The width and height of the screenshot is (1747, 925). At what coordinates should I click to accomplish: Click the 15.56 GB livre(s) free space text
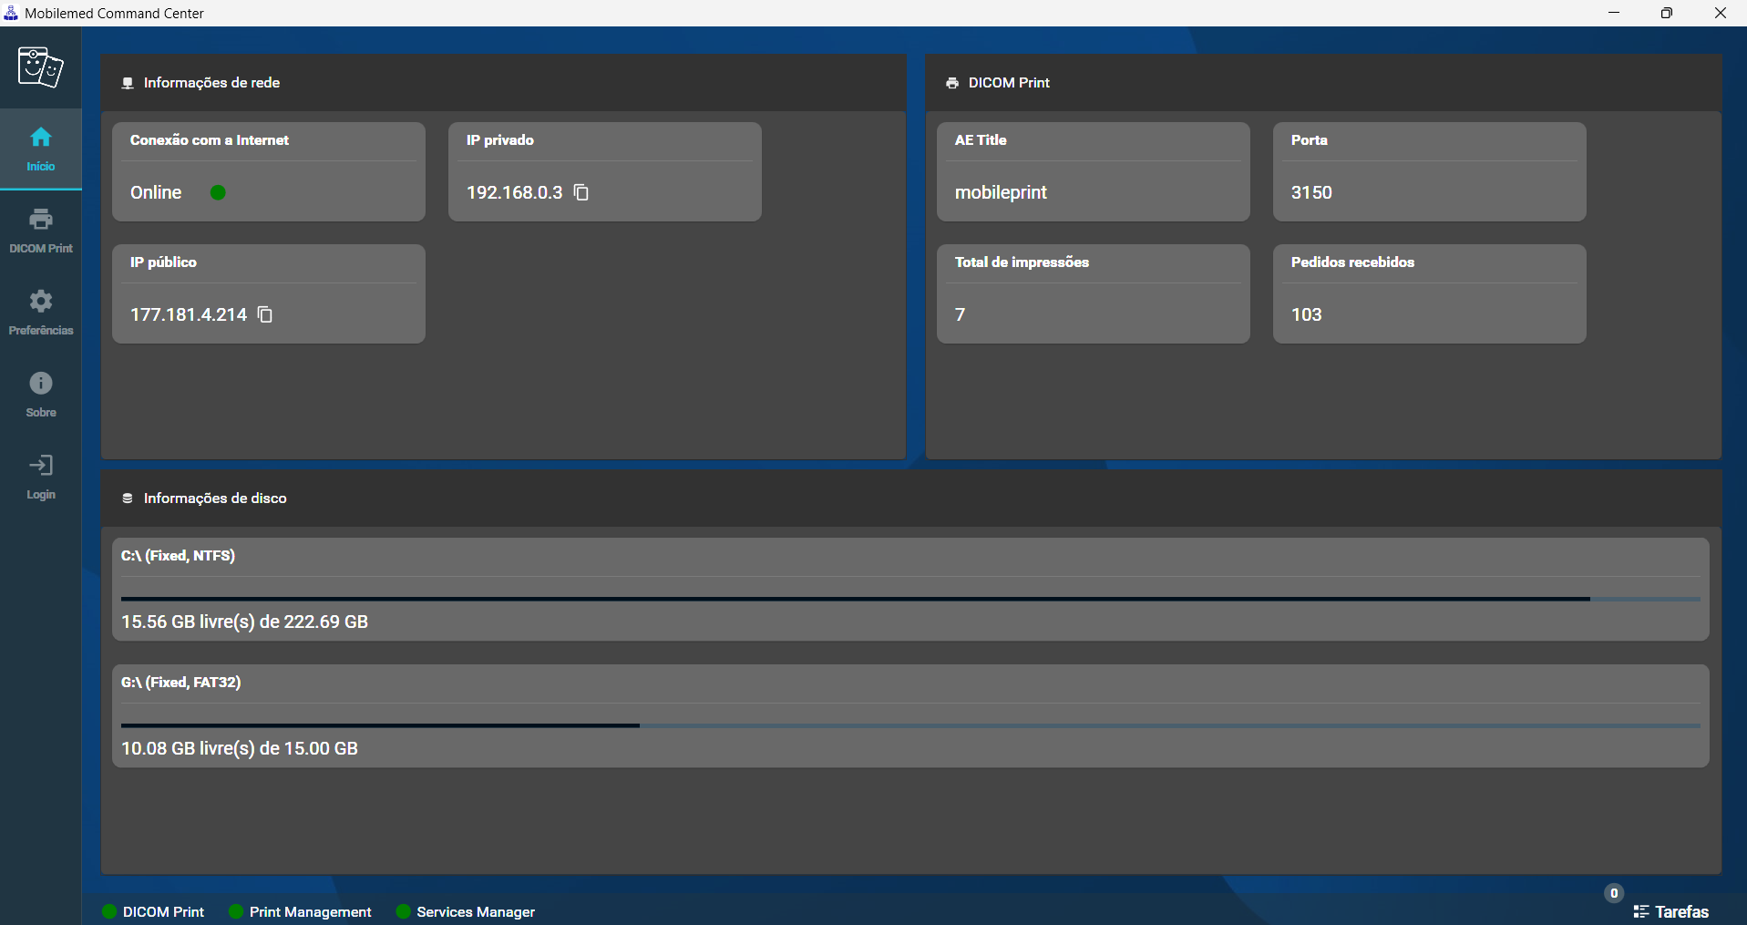click(x=244, y=622)
